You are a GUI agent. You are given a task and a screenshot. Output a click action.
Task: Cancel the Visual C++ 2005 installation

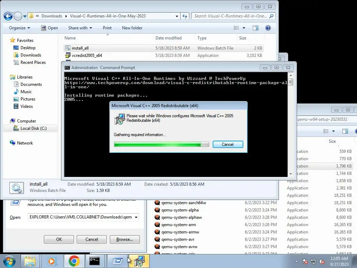click(x=228, y=144)
